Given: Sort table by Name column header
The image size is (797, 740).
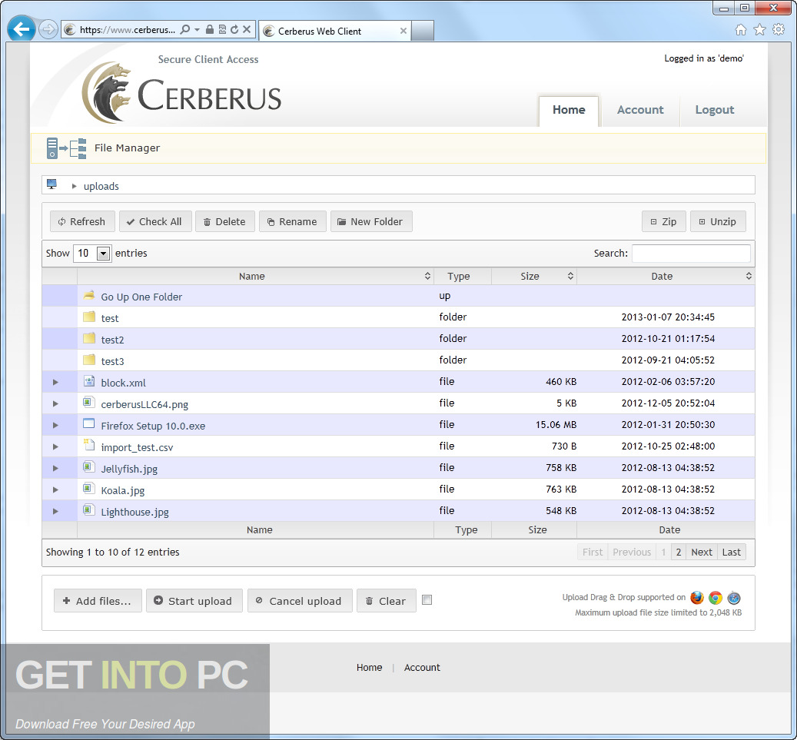Looking at the screenshot, I should (x=254, y=276).
